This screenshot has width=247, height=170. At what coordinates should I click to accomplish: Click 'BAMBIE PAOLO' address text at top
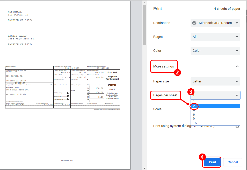pos(17,36)
